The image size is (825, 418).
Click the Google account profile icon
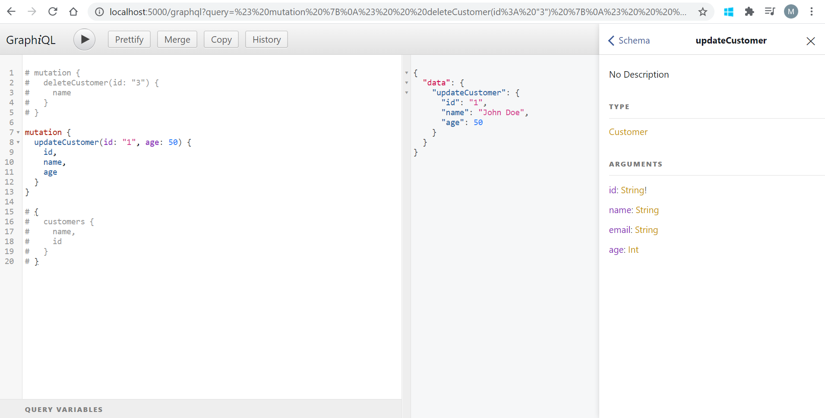click(791, 12)
